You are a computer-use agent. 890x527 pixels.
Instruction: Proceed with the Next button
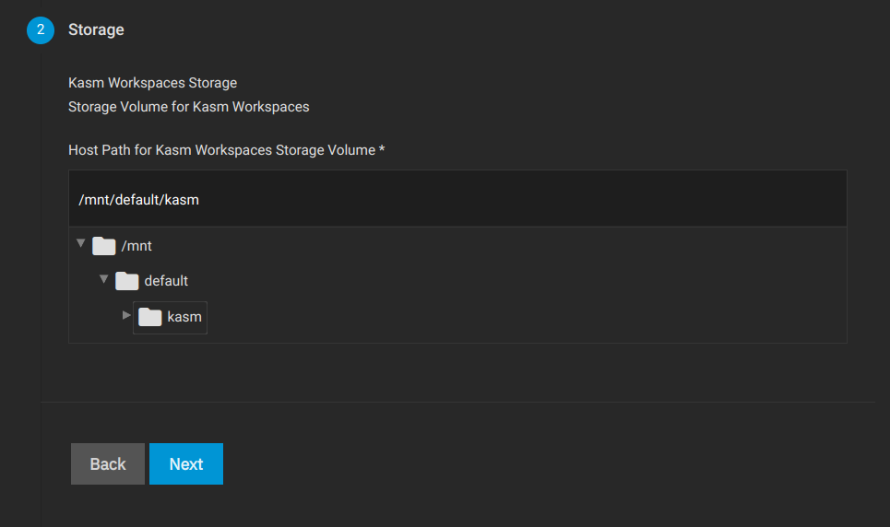[x=186, y=464]
